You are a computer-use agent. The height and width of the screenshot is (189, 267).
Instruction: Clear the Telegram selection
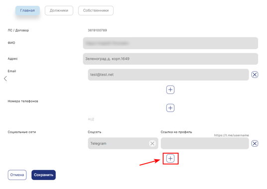(x=152, y=143)
